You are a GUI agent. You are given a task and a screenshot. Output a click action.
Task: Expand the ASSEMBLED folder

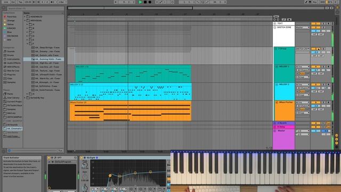[x=25, y=17]
